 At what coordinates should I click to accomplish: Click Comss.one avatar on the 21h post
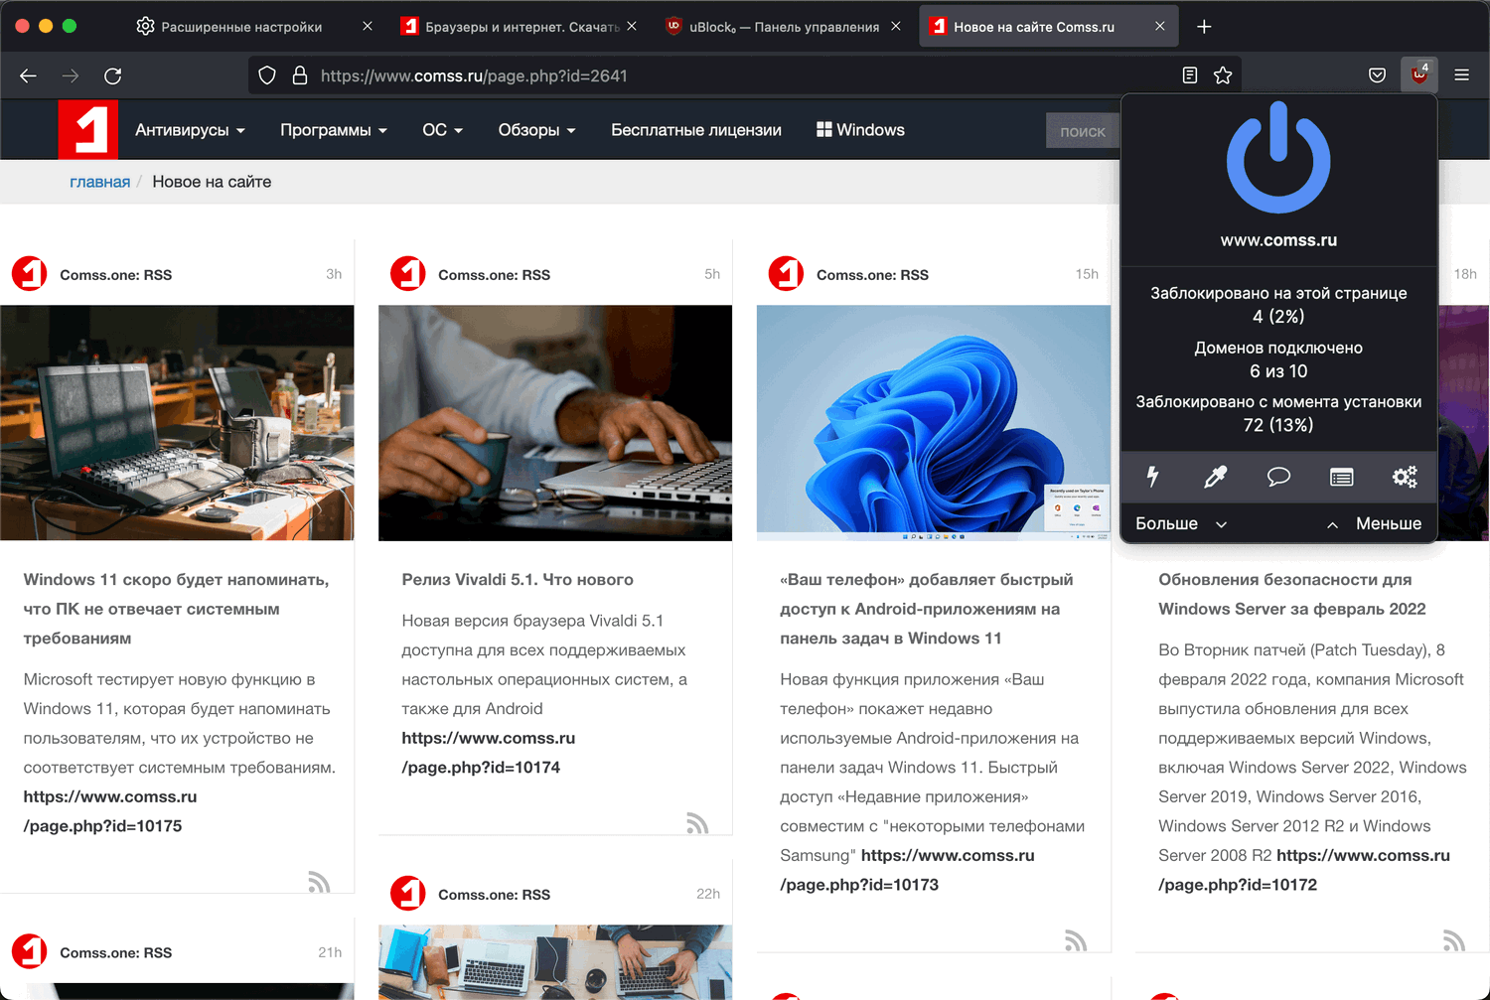[x=30, y=952]
